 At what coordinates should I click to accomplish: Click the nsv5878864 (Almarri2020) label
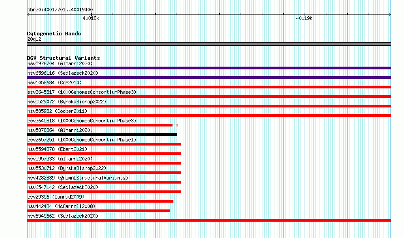pos(60,130)
